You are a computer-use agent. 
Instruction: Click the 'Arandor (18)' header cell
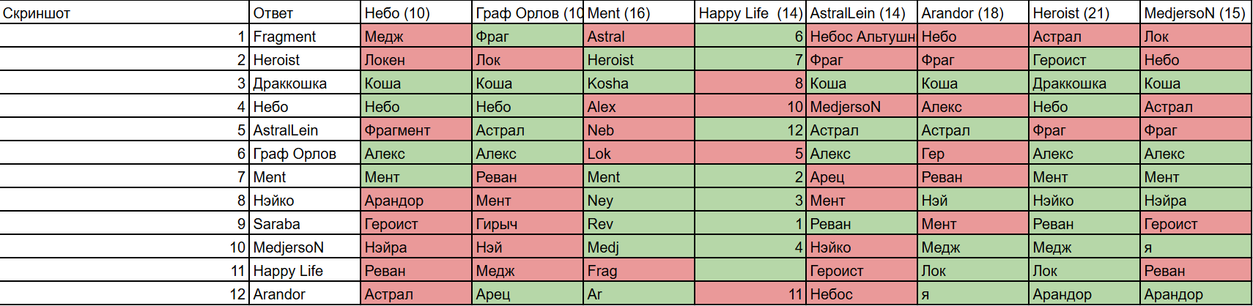(x=973, y=12)
